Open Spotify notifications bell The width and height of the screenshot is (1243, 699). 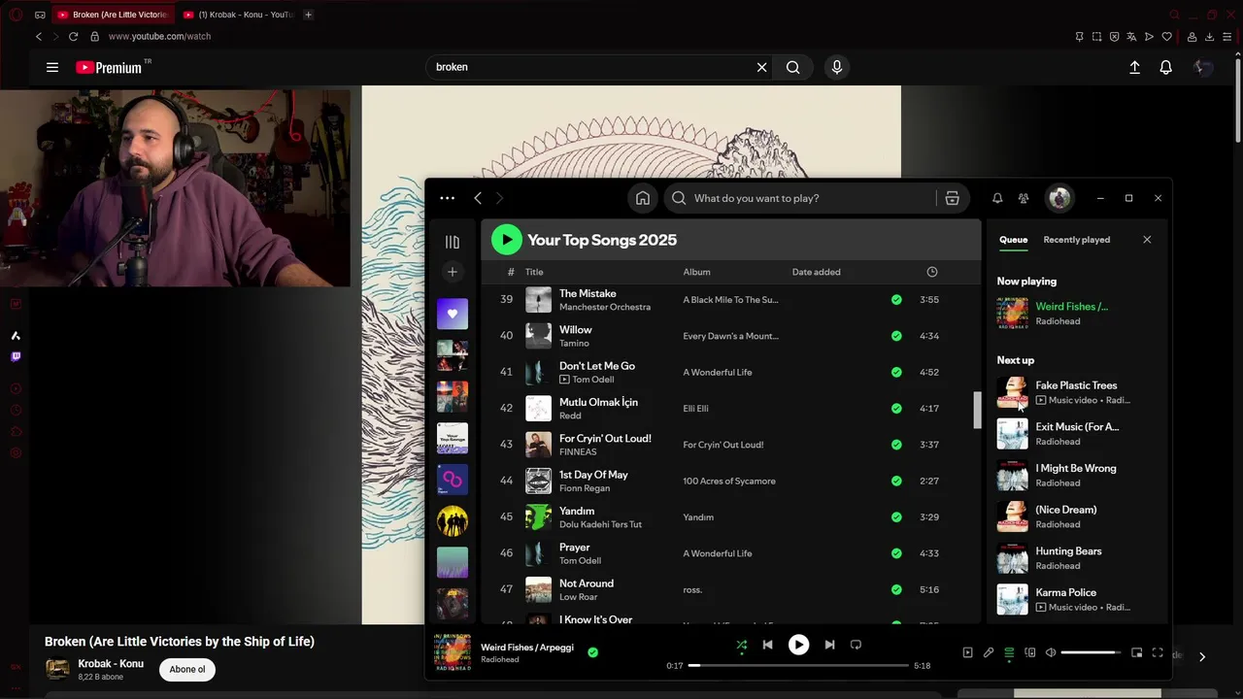(997, 198)
